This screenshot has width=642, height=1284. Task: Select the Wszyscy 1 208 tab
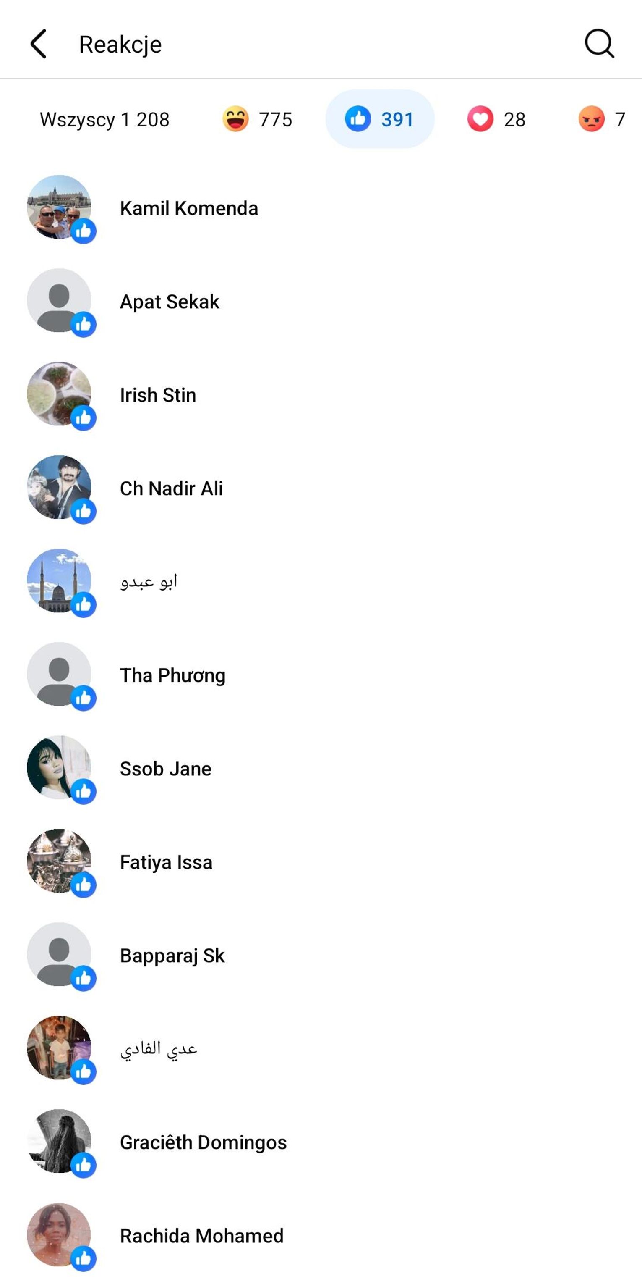[104, 120]
